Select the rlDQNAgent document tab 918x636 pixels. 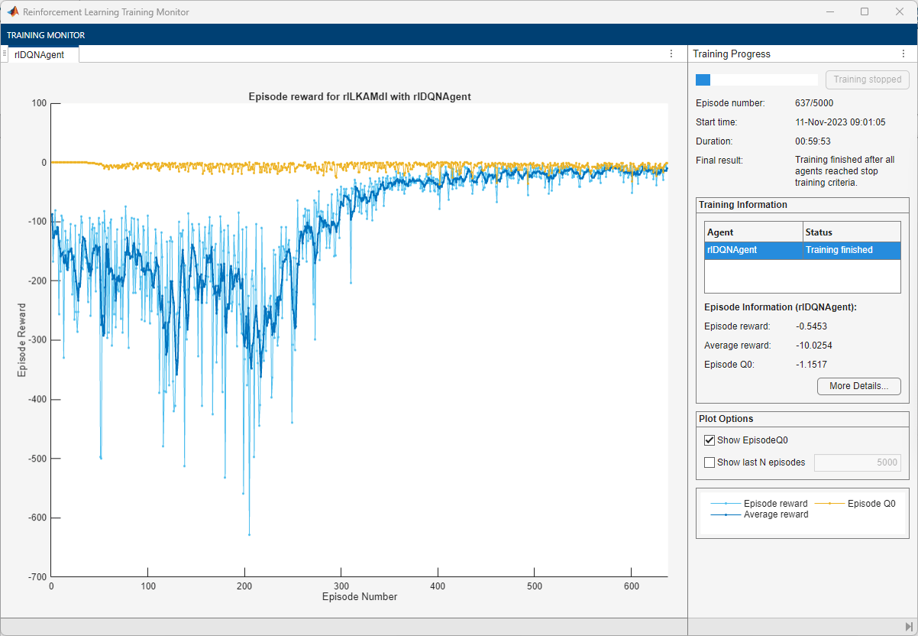[40, 54]
